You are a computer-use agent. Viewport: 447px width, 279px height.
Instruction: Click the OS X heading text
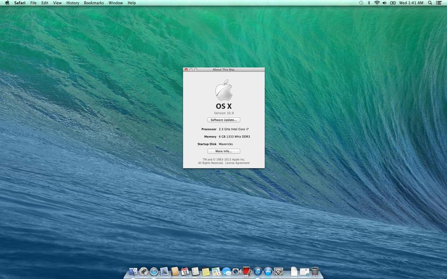coord(224,106)
